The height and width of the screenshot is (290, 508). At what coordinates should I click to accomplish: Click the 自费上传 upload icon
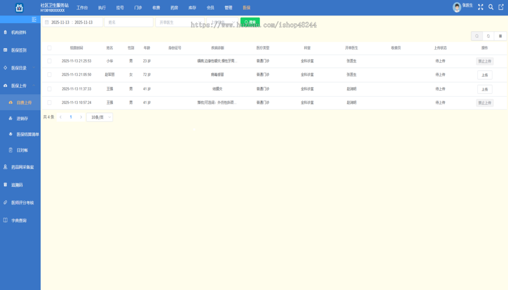pos(11,102)
